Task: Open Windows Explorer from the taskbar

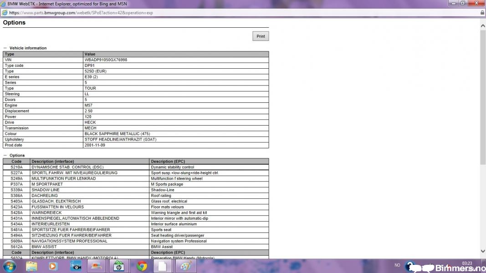Action: pyautogui.click(x=31, y=266)
